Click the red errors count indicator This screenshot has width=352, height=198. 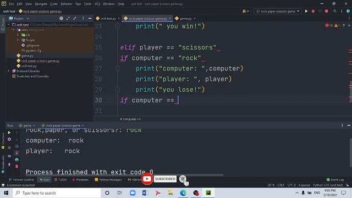pyautogui.click(x=329, y=25)
